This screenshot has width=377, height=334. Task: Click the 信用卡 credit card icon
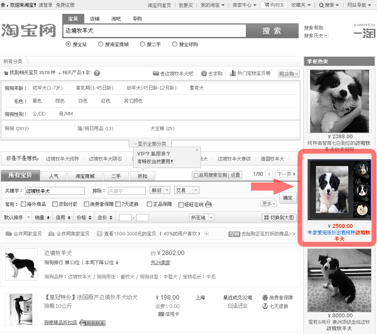click(x=161, y=314)
